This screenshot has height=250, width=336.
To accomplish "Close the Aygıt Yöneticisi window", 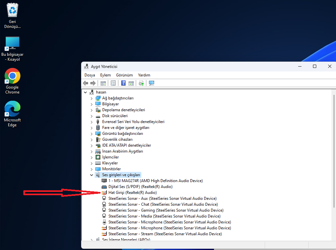I will point(329,67).
